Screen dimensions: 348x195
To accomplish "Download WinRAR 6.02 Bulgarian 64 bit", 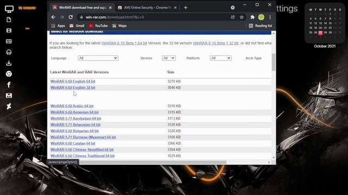I will (74, 131).
